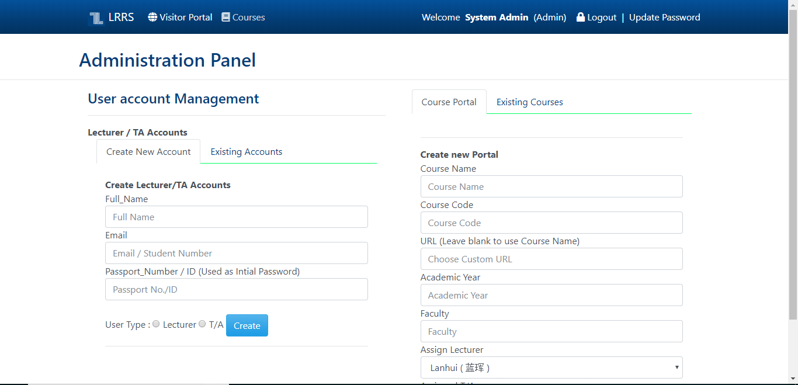Click the Update Password link

point(664,18)
